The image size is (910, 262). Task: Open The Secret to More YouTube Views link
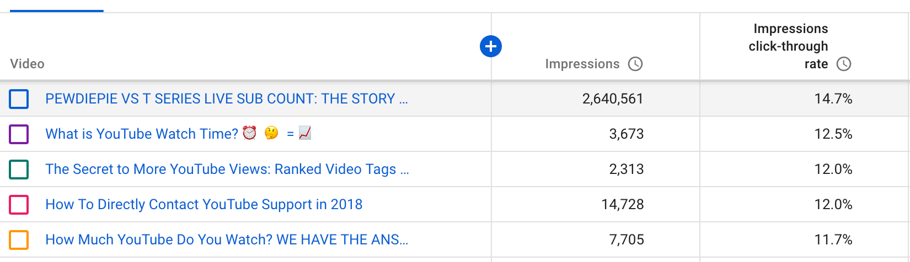(227, 169)
